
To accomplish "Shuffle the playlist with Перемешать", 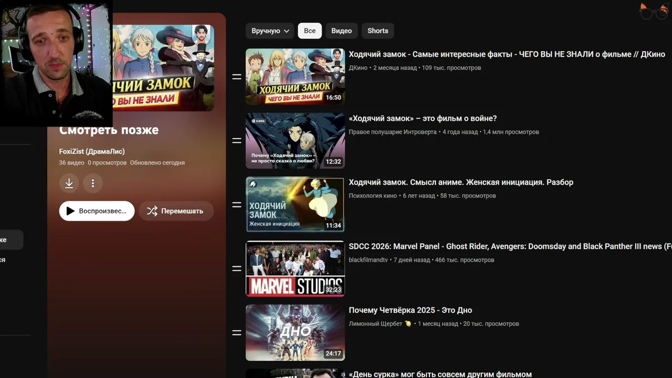I will pyautogui.click(x=176, y=211).
